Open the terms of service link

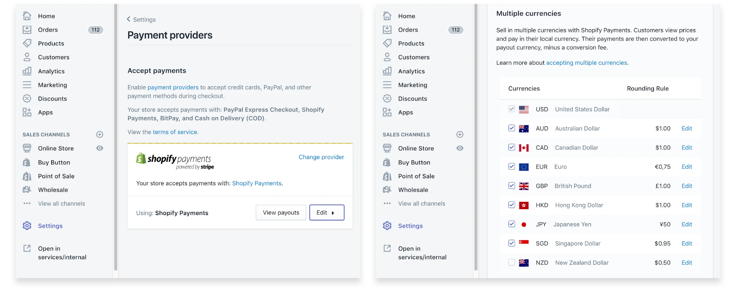[175, 132]
